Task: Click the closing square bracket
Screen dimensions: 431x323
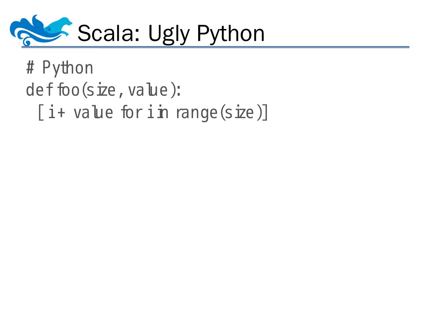Action: tap(265, 112)
